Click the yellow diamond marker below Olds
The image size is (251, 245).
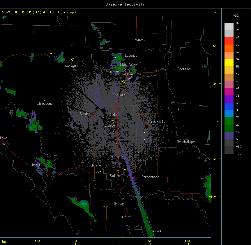(113, 121)
